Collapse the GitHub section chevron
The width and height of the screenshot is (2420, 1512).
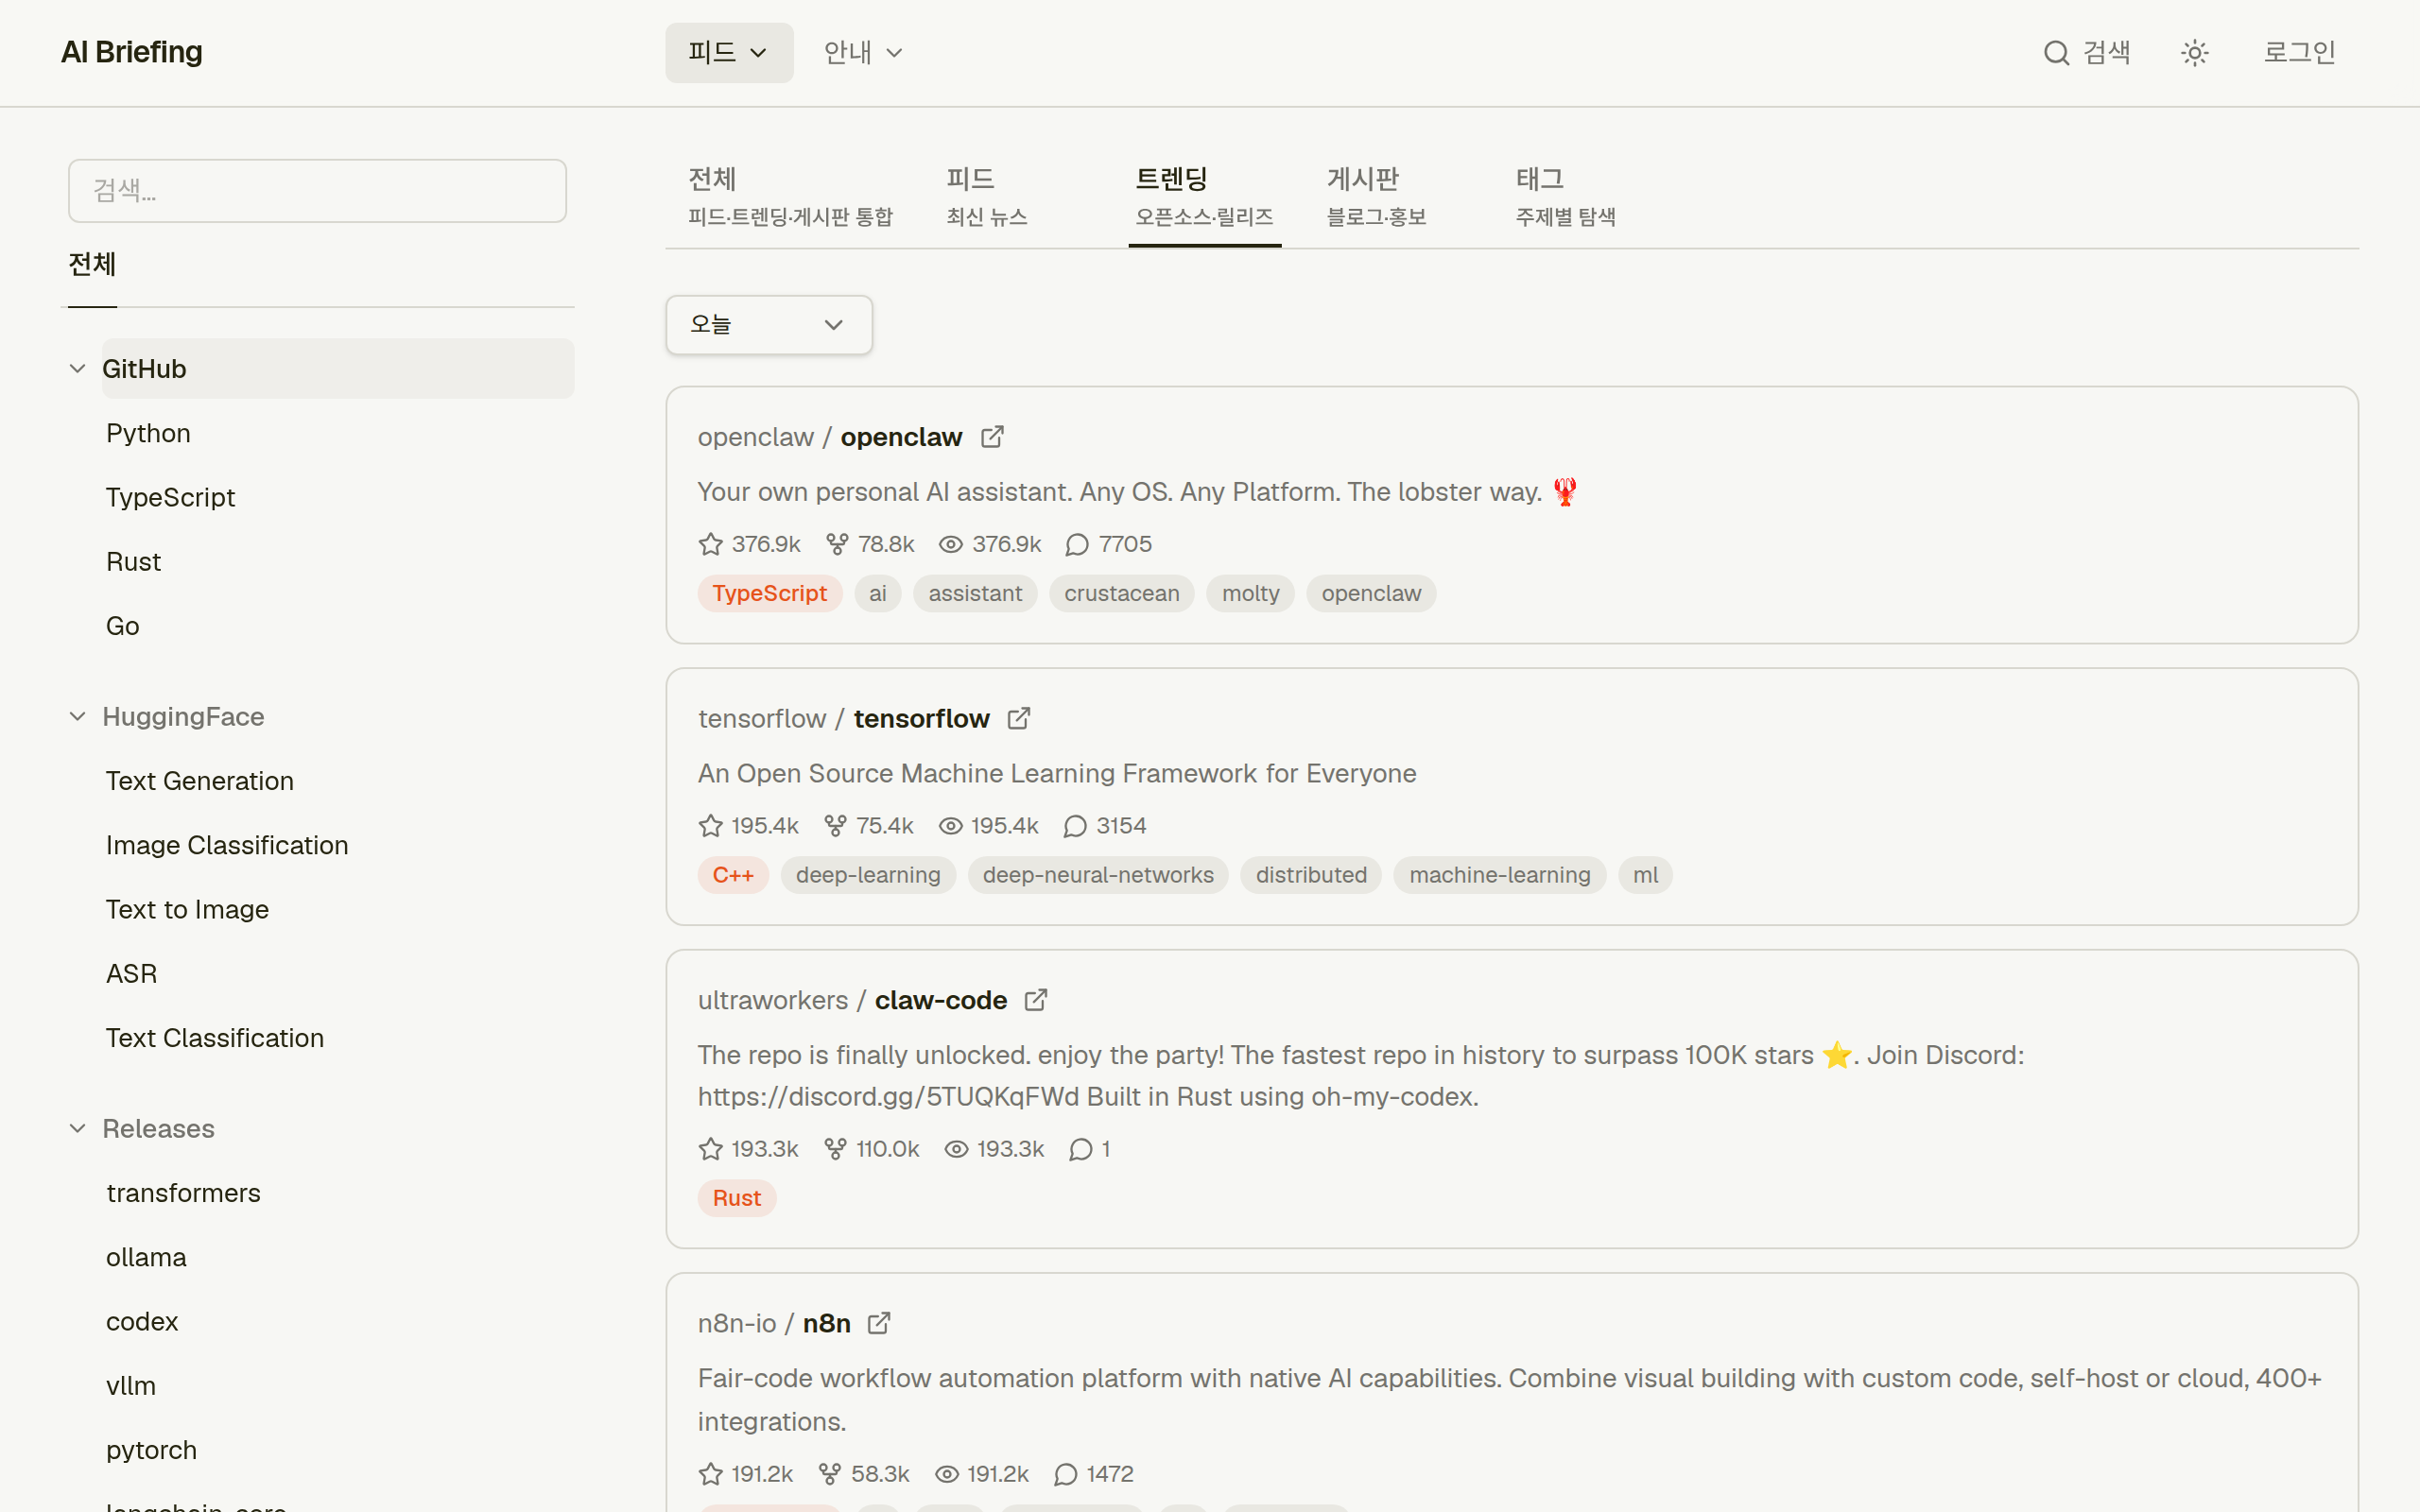point(77,369)
